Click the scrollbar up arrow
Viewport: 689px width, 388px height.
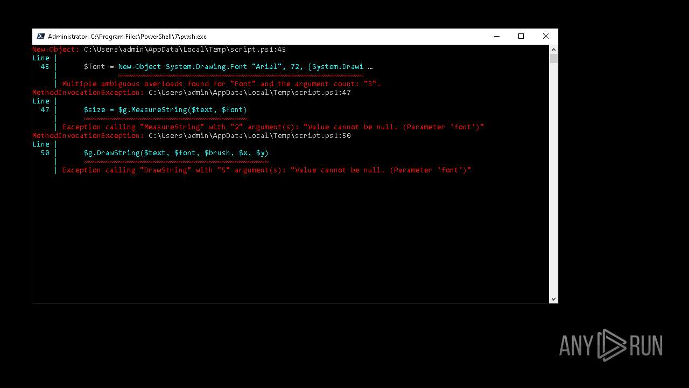click(x=553, y=49)
